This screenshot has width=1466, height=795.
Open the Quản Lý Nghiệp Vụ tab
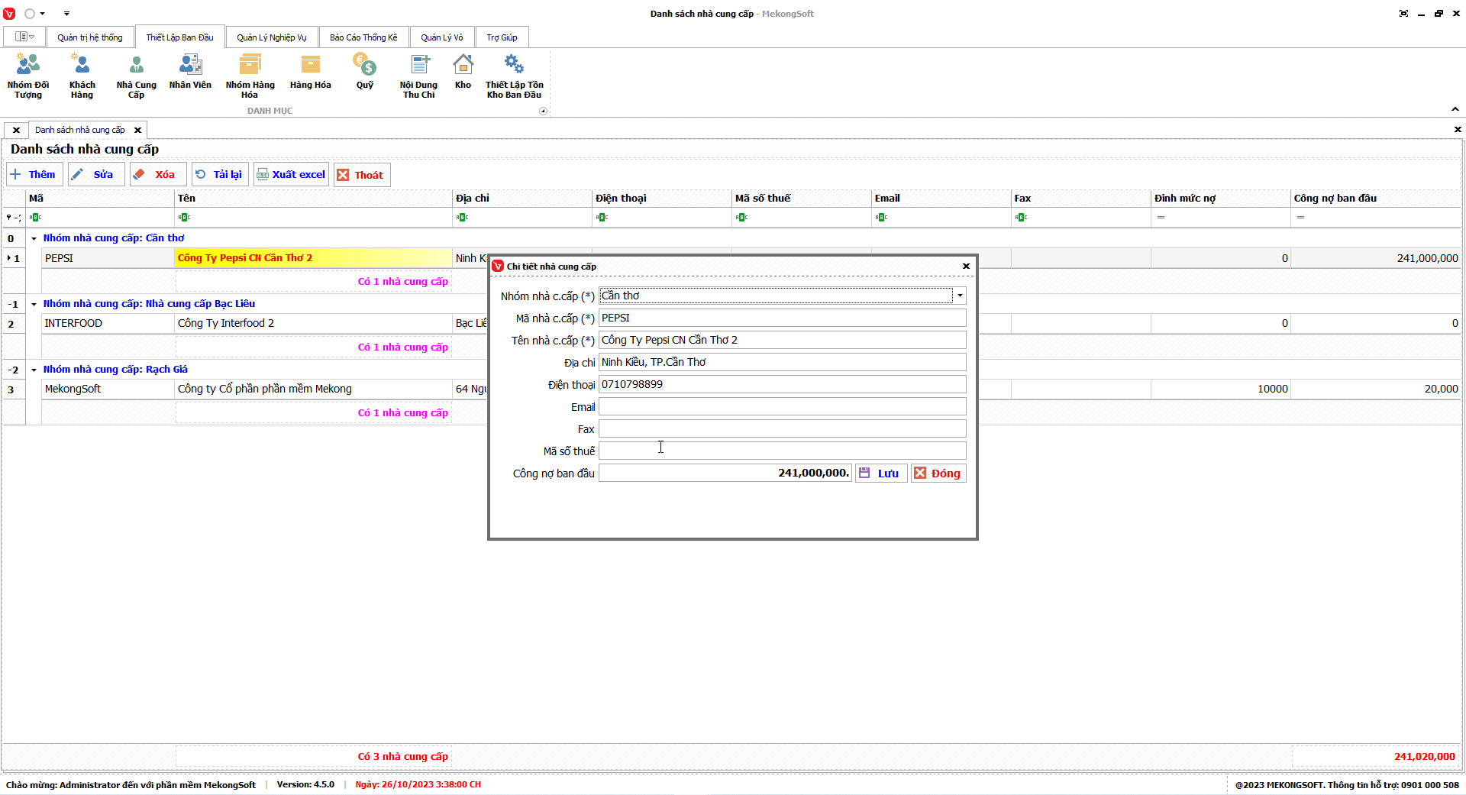[x=271, y=37]
